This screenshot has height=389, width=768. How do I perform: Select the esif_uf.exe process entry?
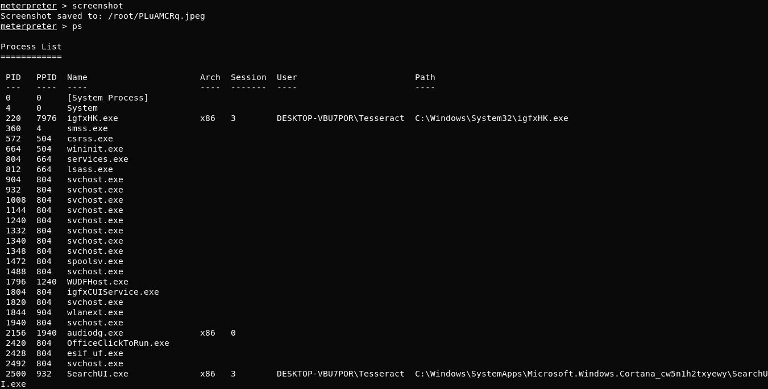(x=95, y=353)
